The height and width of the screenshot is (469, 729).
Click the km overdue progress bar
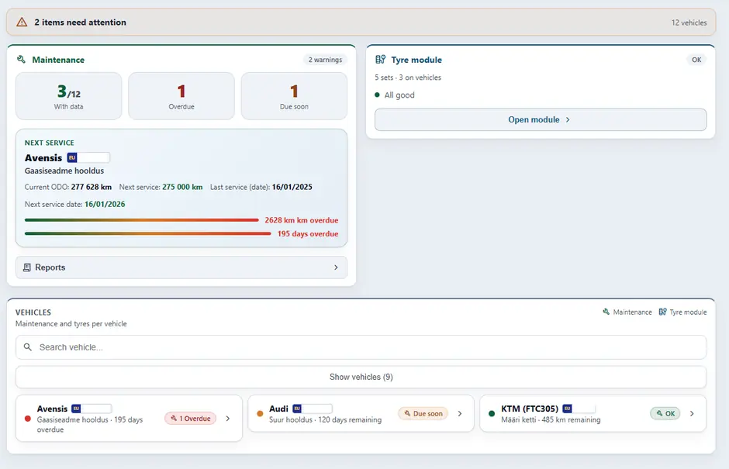[x=142, y=220]
